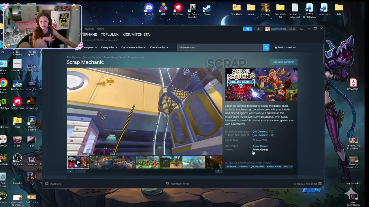Open İndirmeleri Yönet downloads manager

[x=178, y=184]
